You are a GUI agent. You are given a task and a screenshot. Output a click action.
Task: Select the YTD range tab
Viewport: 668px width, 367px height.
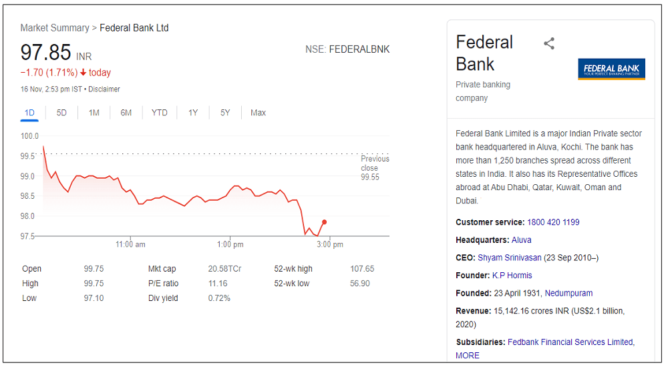click(x=159, y=113)
